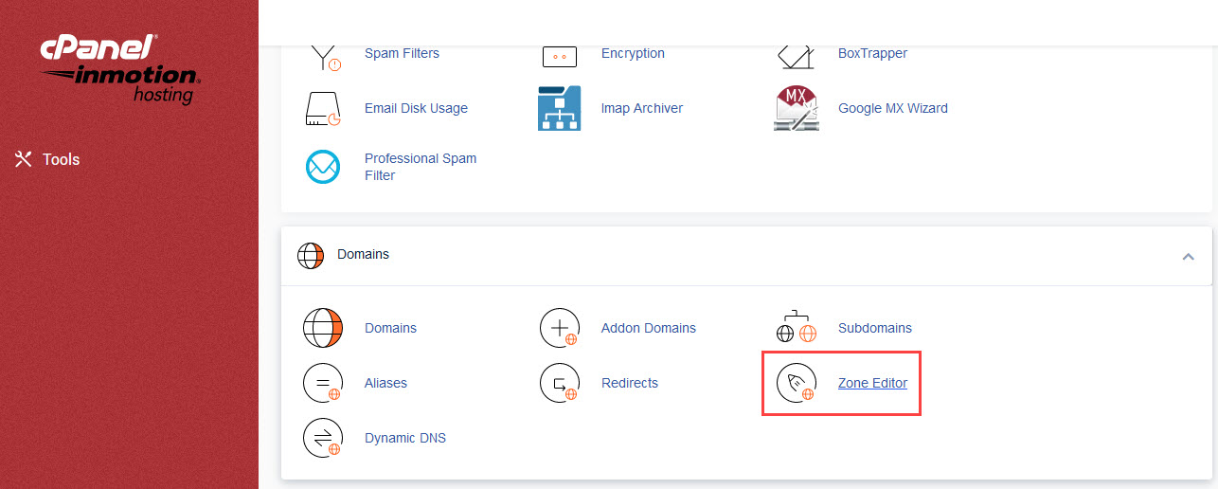The width and height of the screenshot is (1218, 489).
Task: Open the Encryption icon
Action: (x=559, y=56)
